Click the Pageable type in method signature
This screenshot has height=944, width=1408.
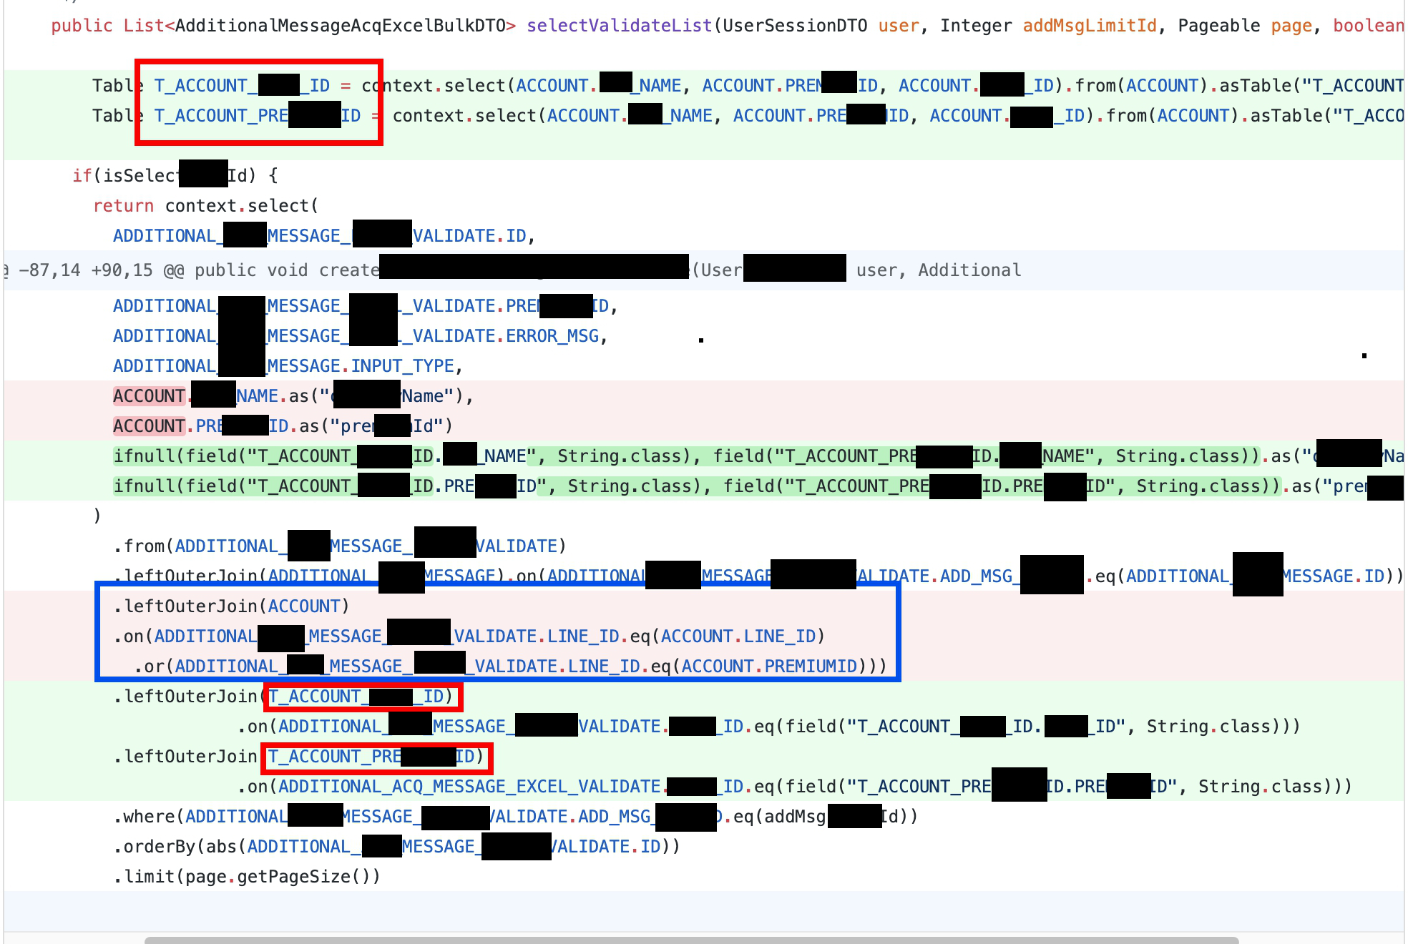click(1218, 26)
